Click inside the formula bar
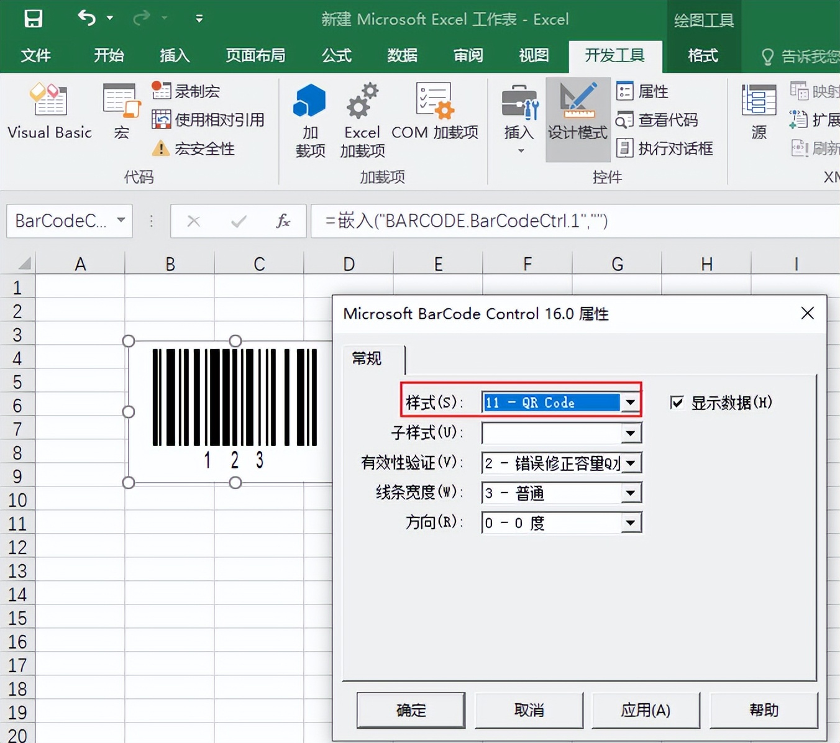 pos(575,221)
